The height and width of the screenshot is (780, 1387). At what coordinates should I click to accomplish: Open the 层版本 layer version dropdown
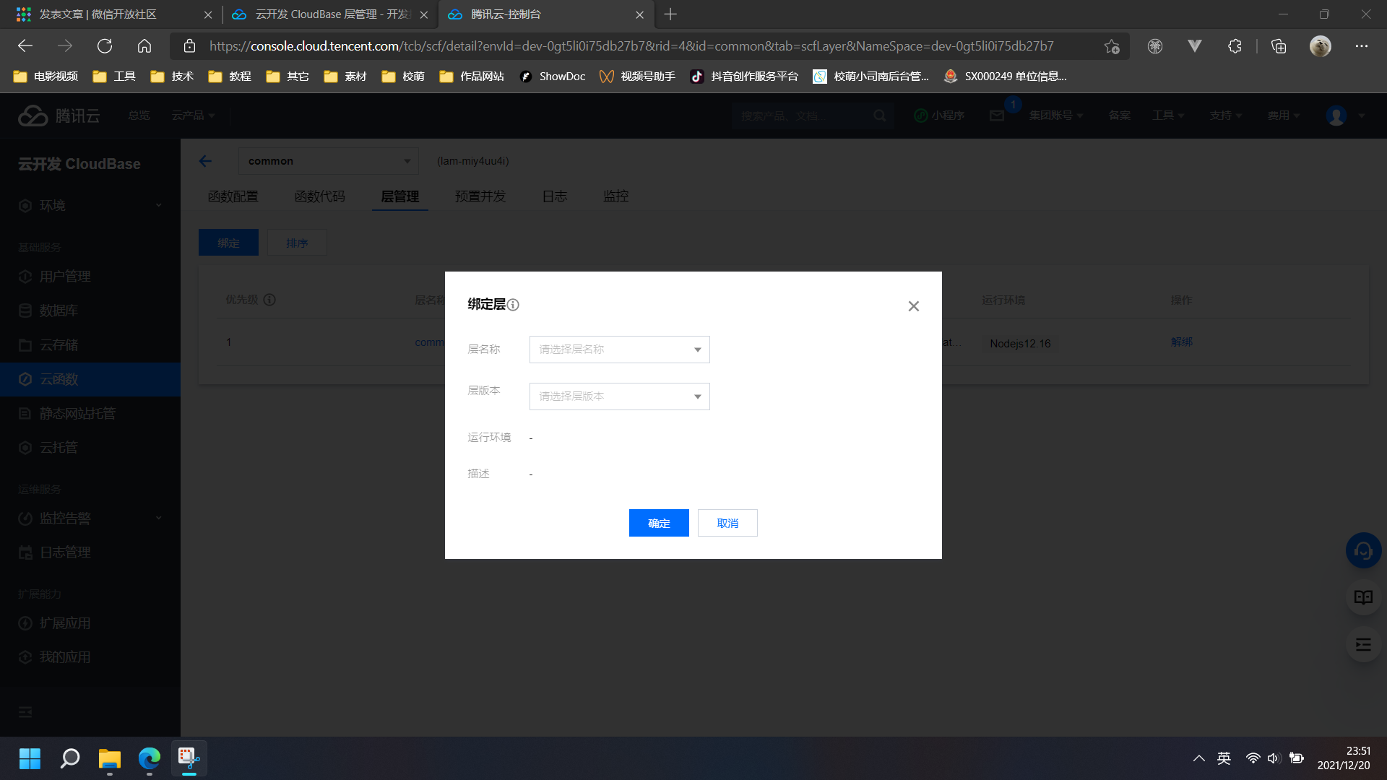pyautogui.click(x=619, y=396)
